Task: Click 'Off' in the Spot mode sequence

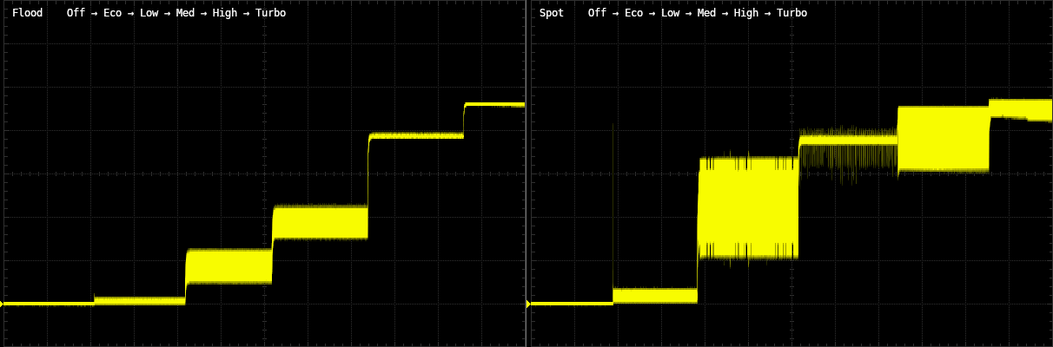Action: pos(597,13)
